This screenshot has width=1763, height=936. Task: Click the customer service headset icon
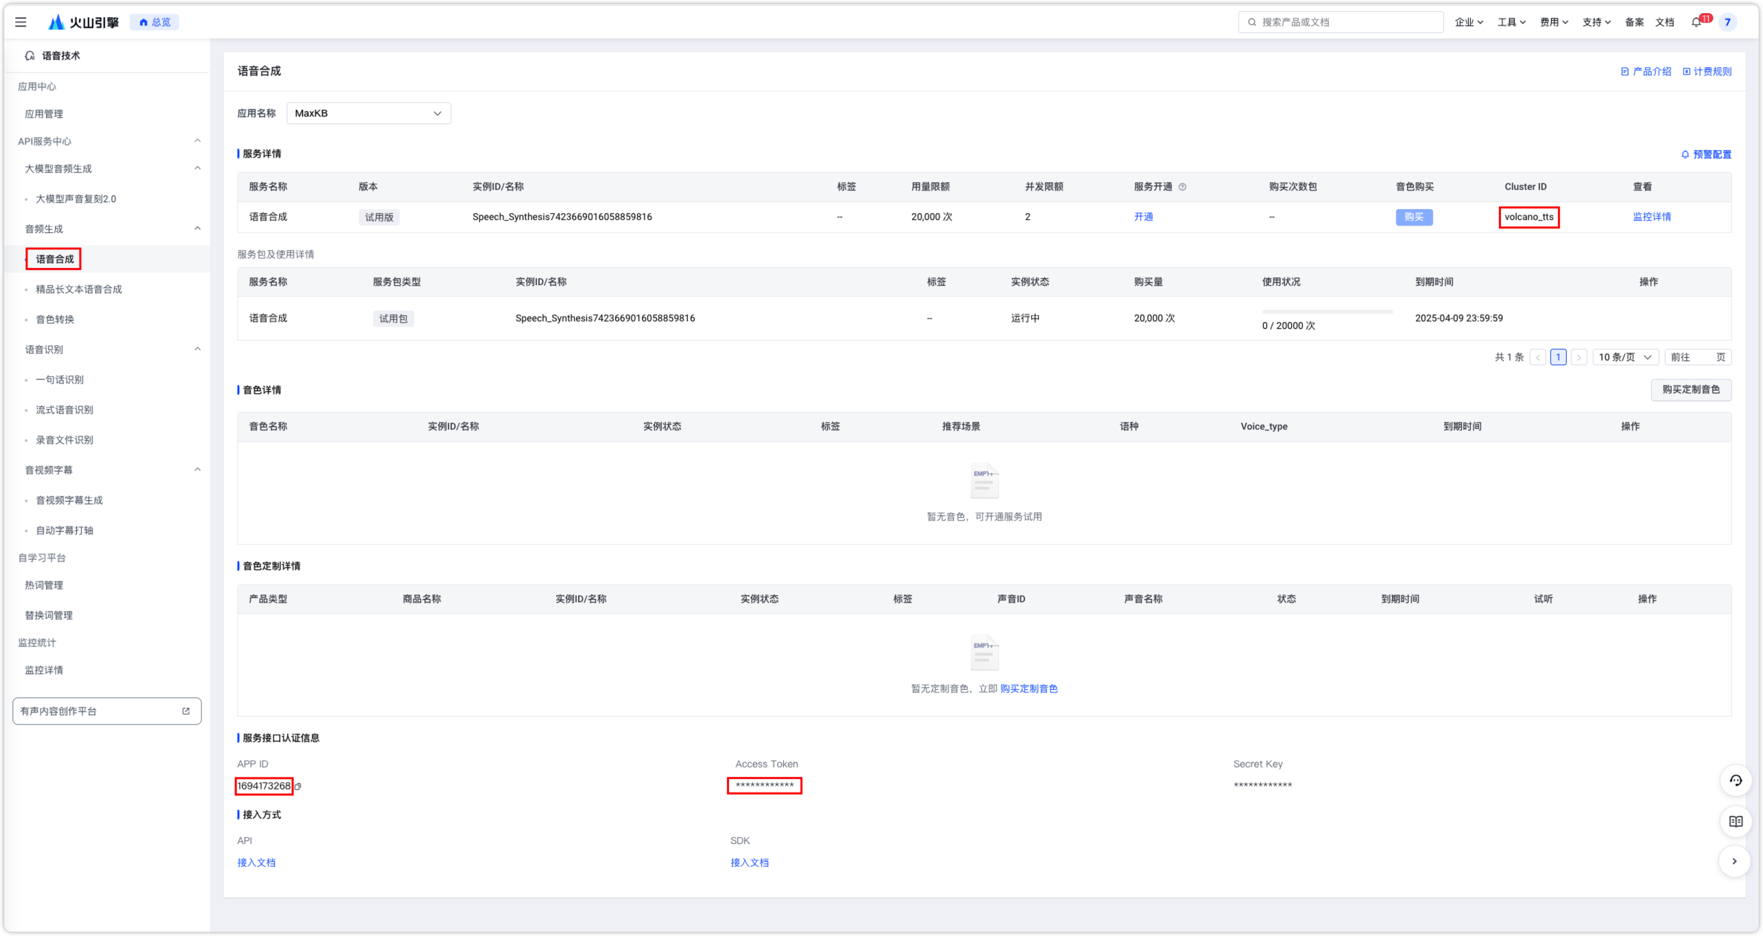click(x=1735, y=780)
